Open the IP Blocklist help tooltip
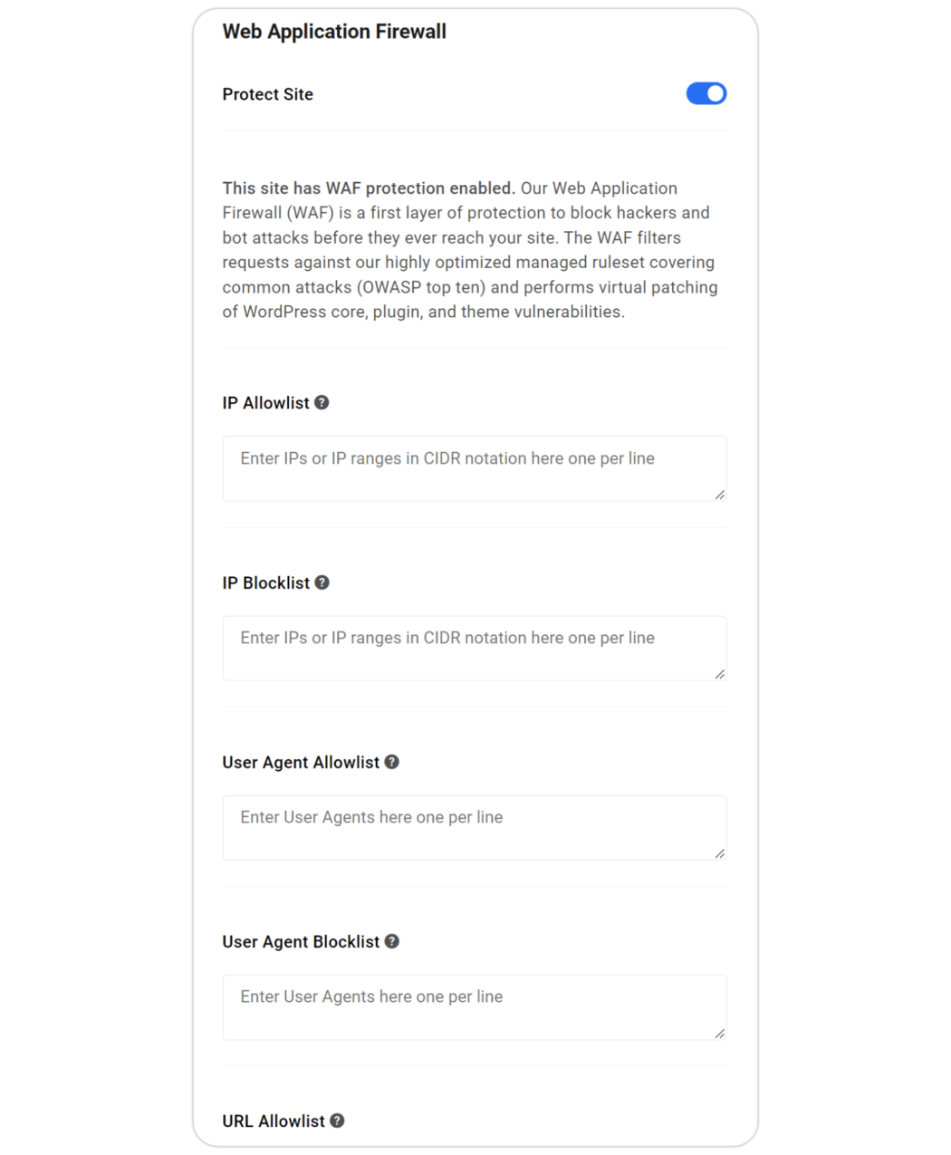Screen dimensions: 951x1155 (322, 582)
